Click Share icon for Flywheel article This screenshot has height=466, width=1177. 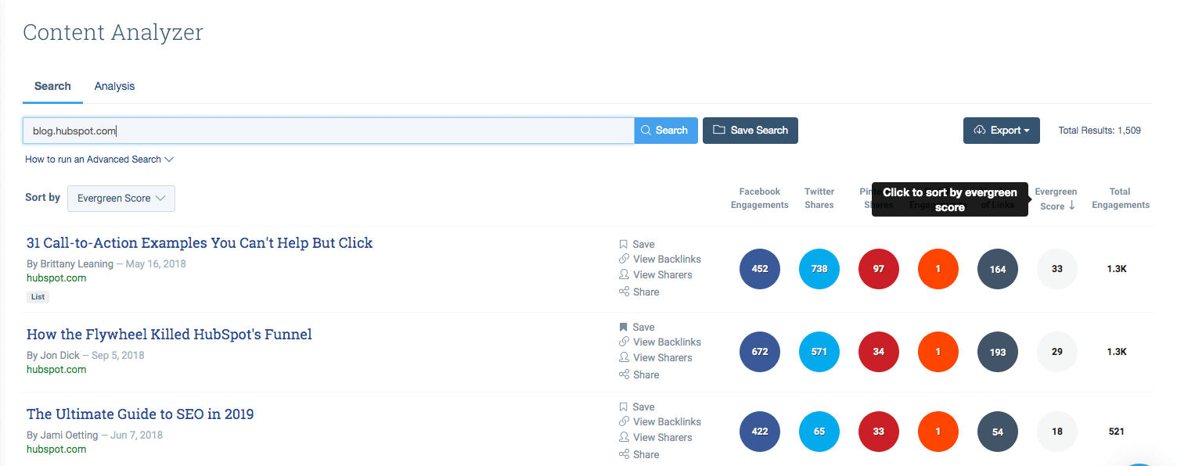click(x=624, y=375)
